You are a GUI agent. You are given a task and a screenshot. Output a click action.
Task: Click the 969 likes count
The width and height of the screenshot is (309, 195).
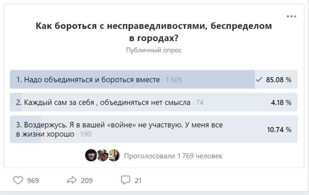pyautogui.click(x=33, y=180)
